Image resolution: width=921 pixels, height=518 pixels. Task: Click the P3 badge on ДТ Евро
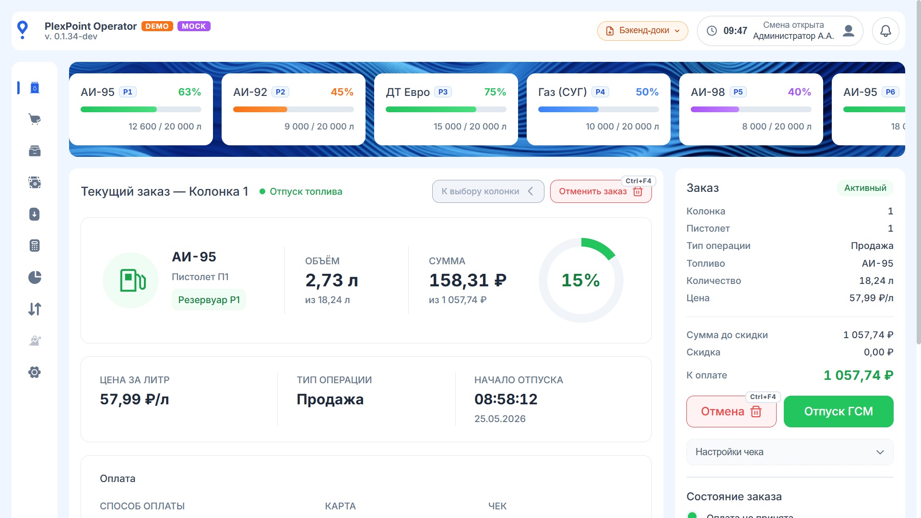[x=443, y=92]
